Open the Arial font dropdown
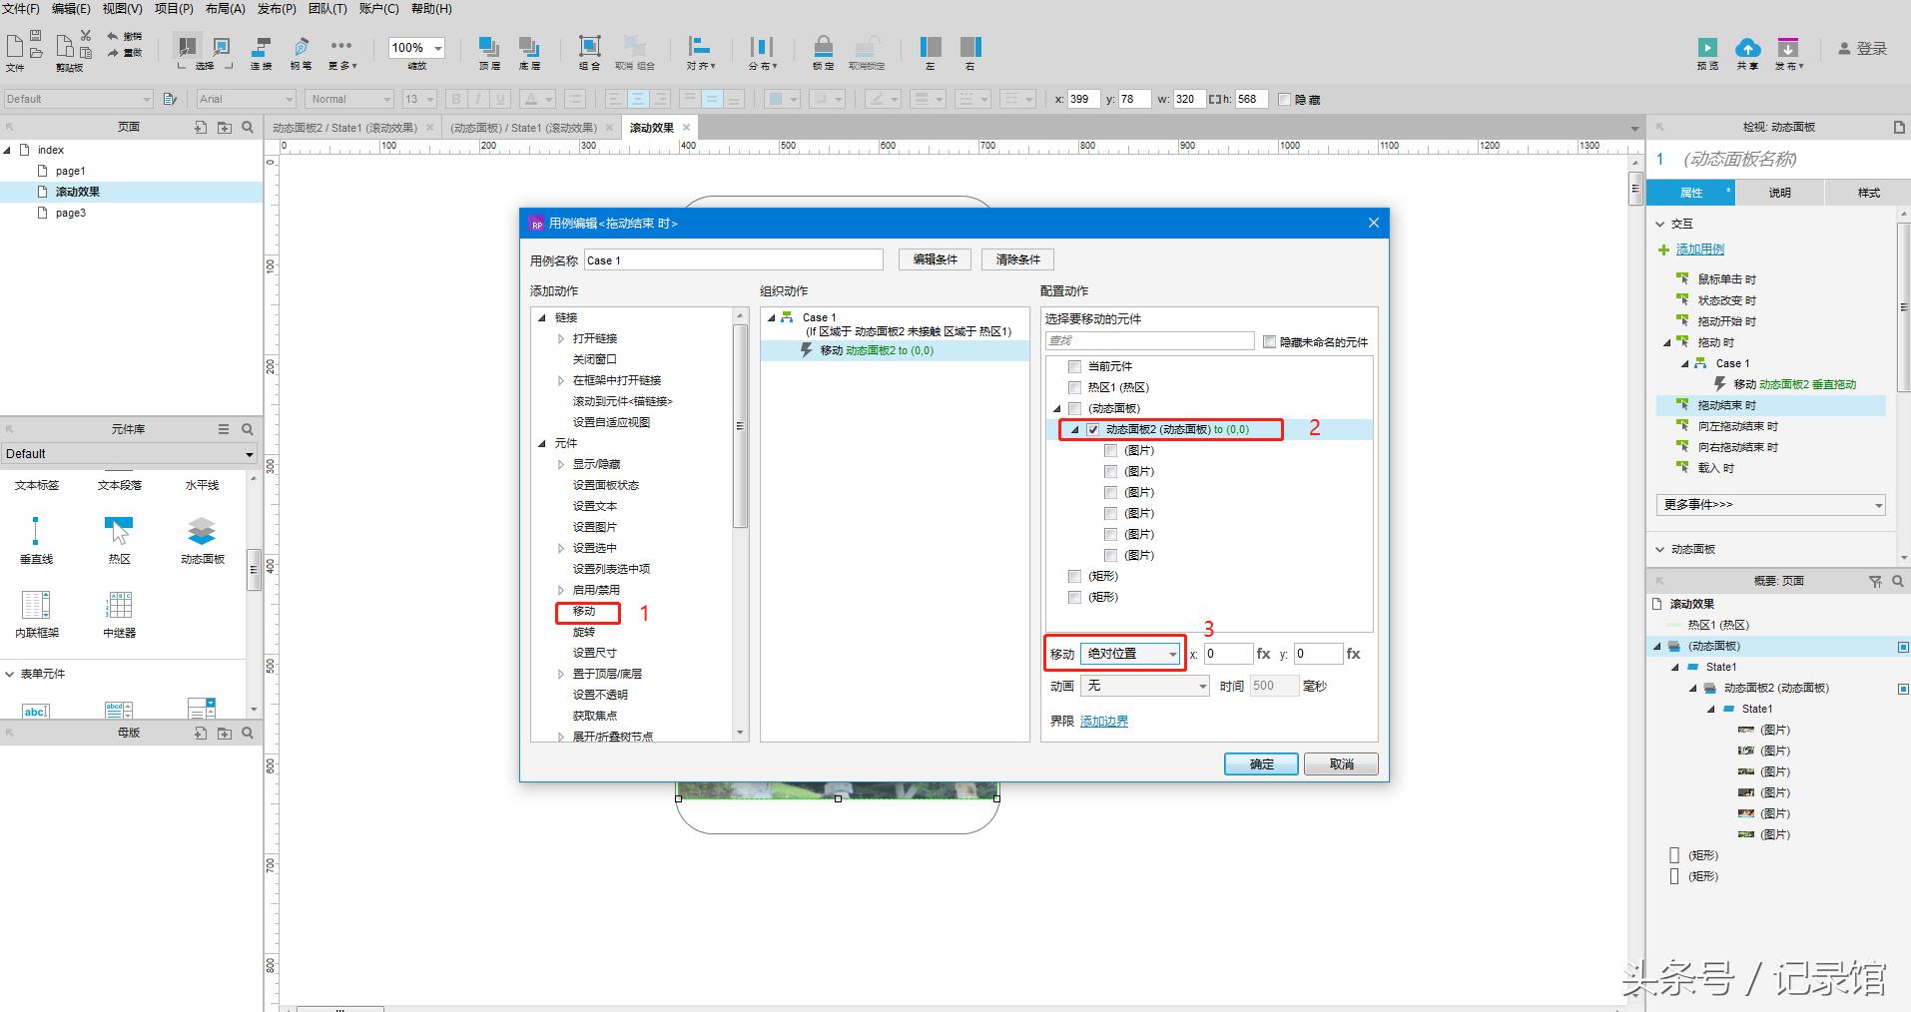 pos(246,99)
